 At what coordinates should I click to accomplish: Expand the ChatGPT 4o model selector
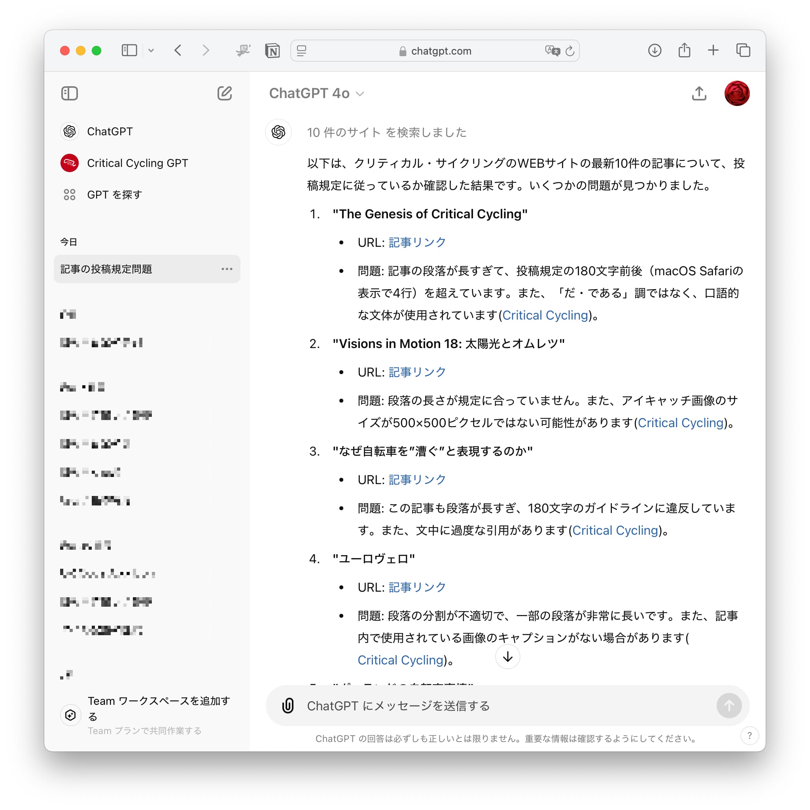(x=316, y=93)
